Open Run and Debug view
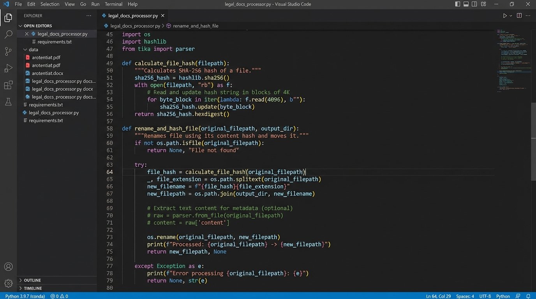 tap(8, 69)
